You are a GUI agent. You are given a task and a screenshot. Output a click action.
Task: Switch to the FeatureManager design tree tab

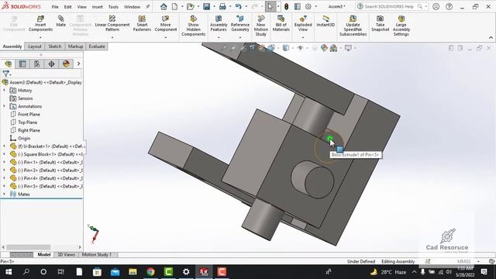coord(9,64)
